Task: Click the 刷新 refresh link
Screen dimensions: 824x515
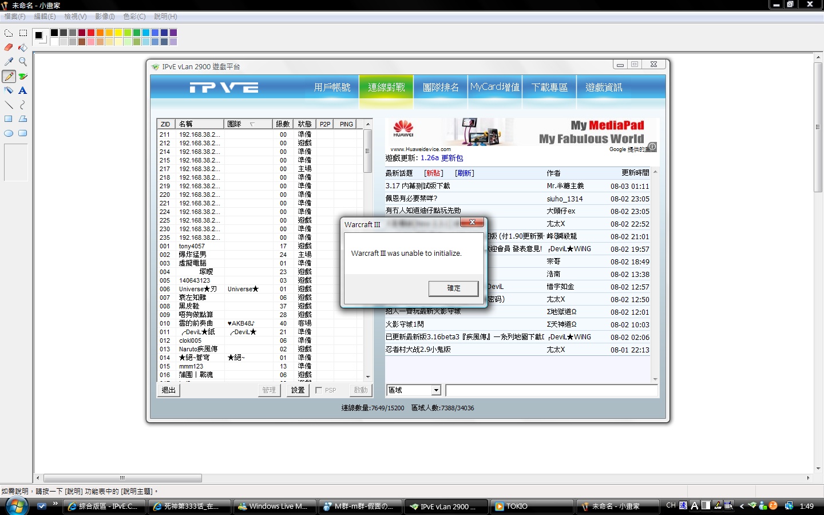Action: click(465, 173)
